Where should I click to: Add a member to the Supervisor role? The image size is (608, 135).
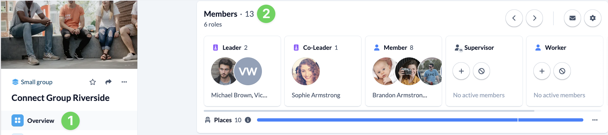click(x=461, y=71)
